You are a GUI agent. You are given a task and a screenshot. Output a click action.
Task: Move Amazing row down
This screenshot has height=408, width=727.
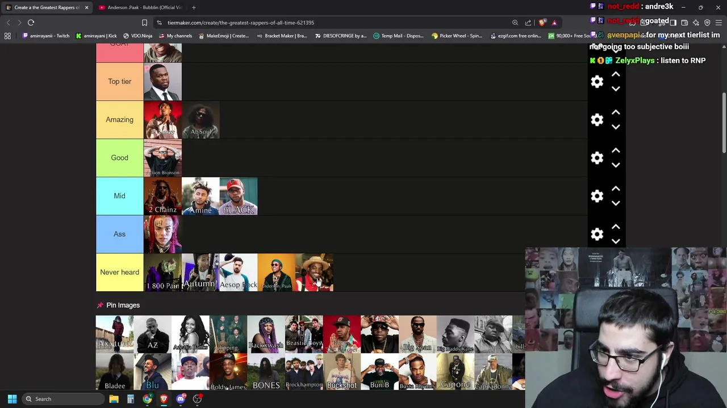616,127
